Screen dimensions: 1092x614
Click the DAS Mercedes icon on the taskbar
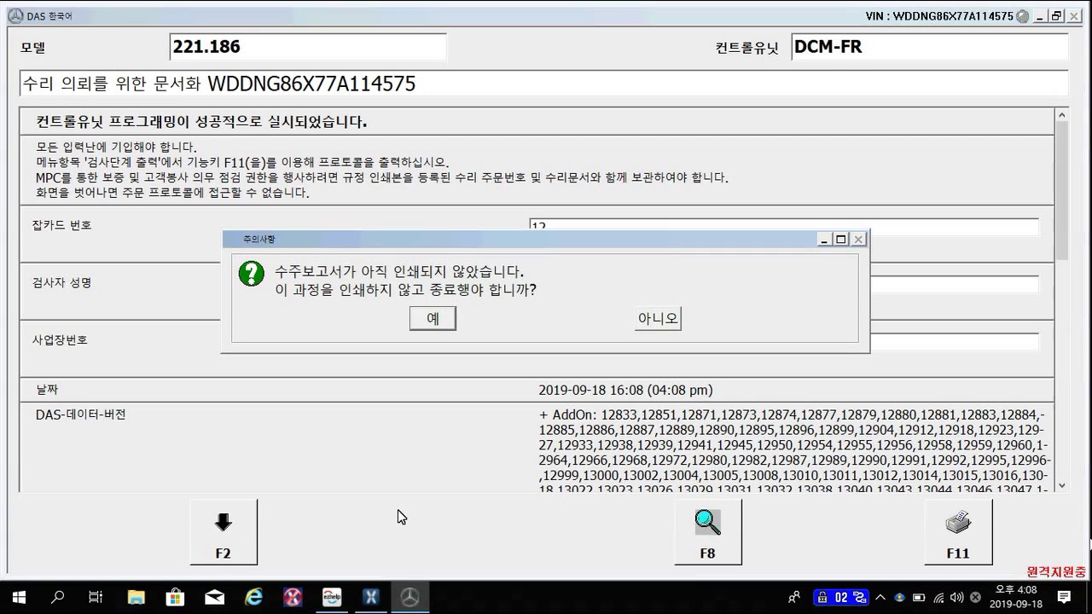[x=409, y=597]
